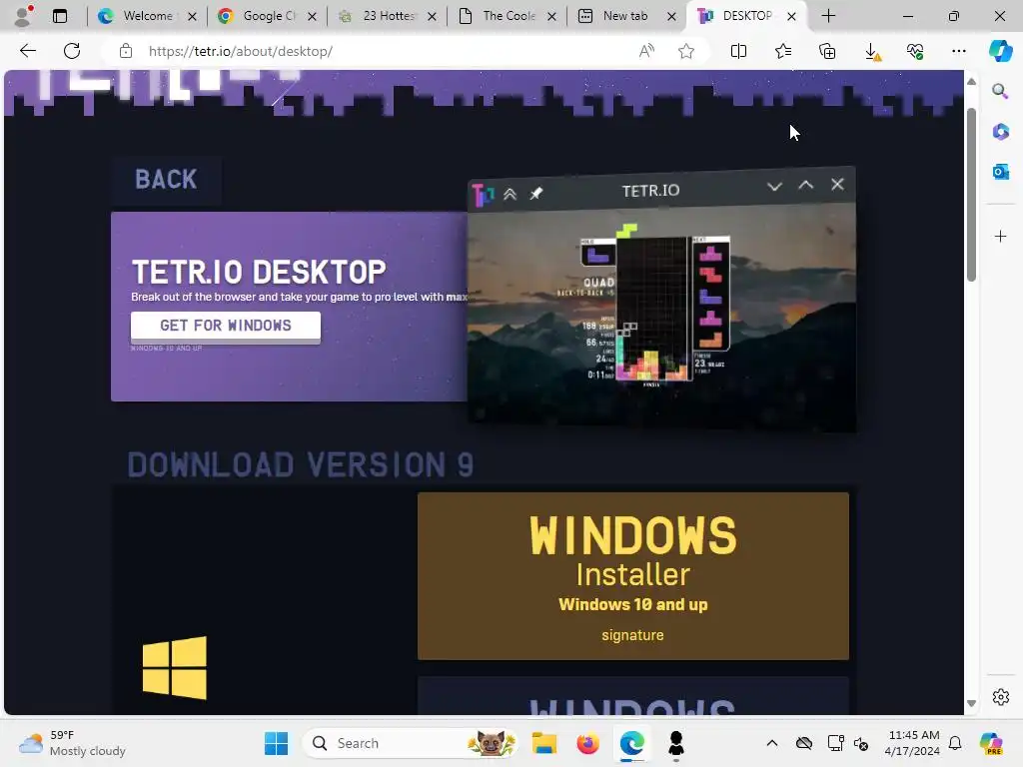Go BACK on the tetr.io page
This screenshot has height=767, width=1023.
point(166,180)
